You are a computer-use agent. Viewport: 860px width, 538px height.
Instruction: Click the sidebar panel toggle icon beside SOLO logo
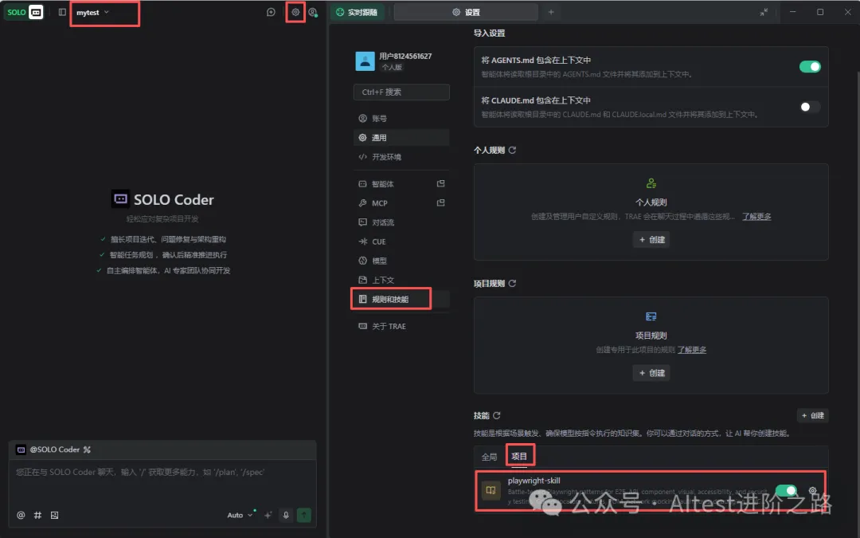(x=61, y=11)
